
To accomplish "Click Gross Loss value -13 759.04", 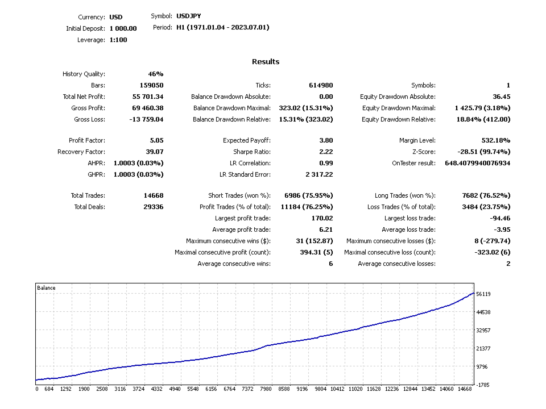I will pos(146,120).
